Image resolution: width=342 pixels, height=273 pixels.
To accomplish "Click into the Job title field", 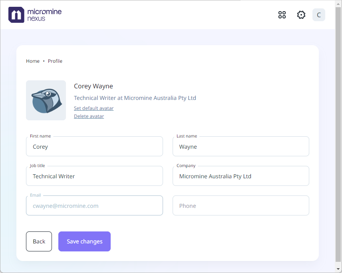I will pyautogui.click(x=94, y=176).
